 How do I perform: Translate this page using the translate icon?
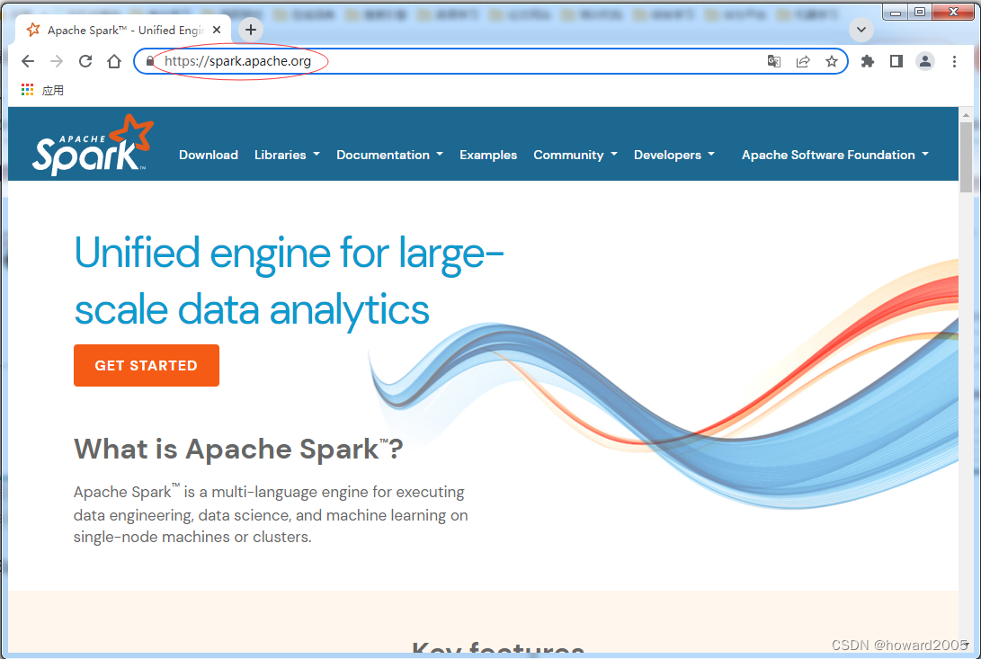pyautogui.click(x=774, y=61)
